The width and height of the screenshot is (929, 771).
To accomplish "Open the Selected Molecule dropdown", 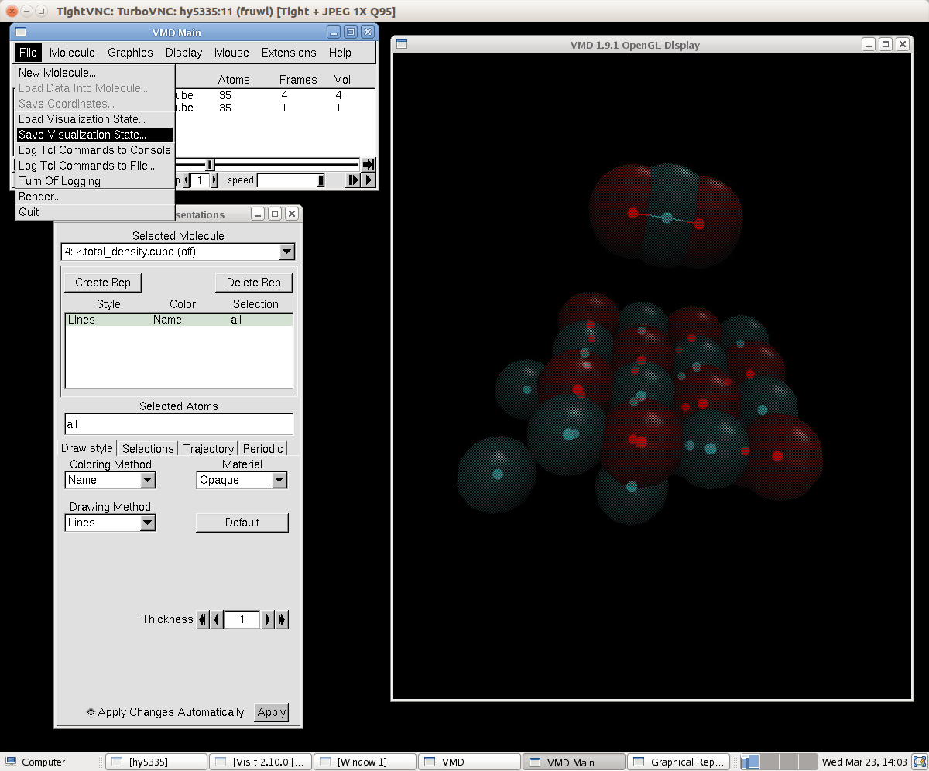I will pyautogui.click(x=286, y=252).
